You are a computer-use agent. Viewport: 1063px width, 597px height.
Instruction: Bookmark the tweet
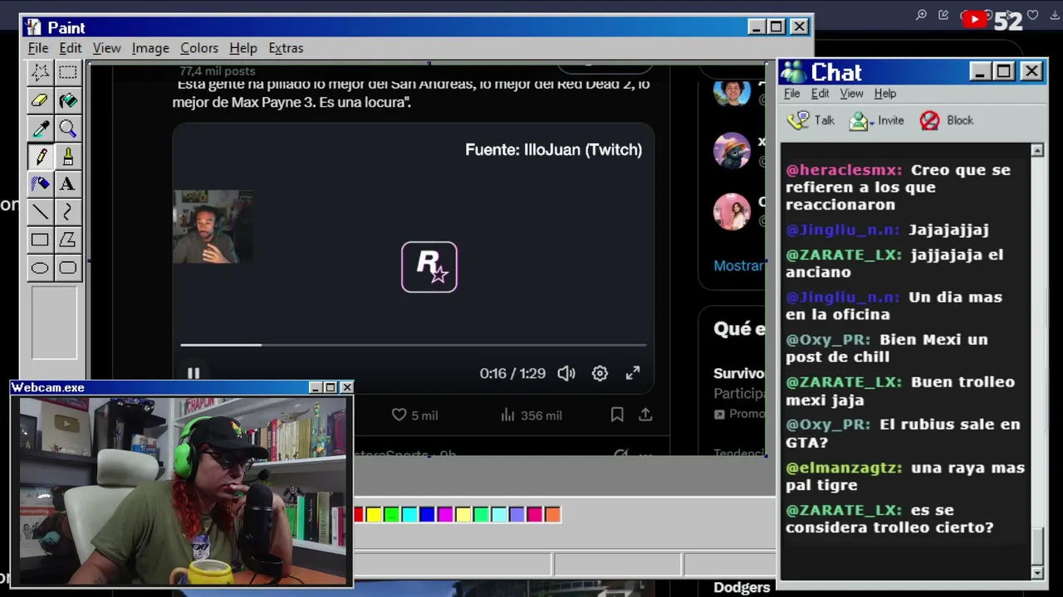pos(617,415)
